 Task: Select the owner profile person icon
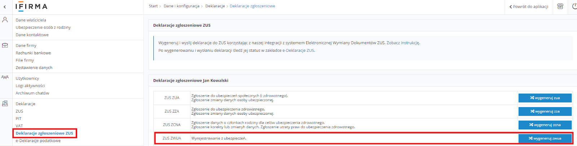[x=5, y=20]
